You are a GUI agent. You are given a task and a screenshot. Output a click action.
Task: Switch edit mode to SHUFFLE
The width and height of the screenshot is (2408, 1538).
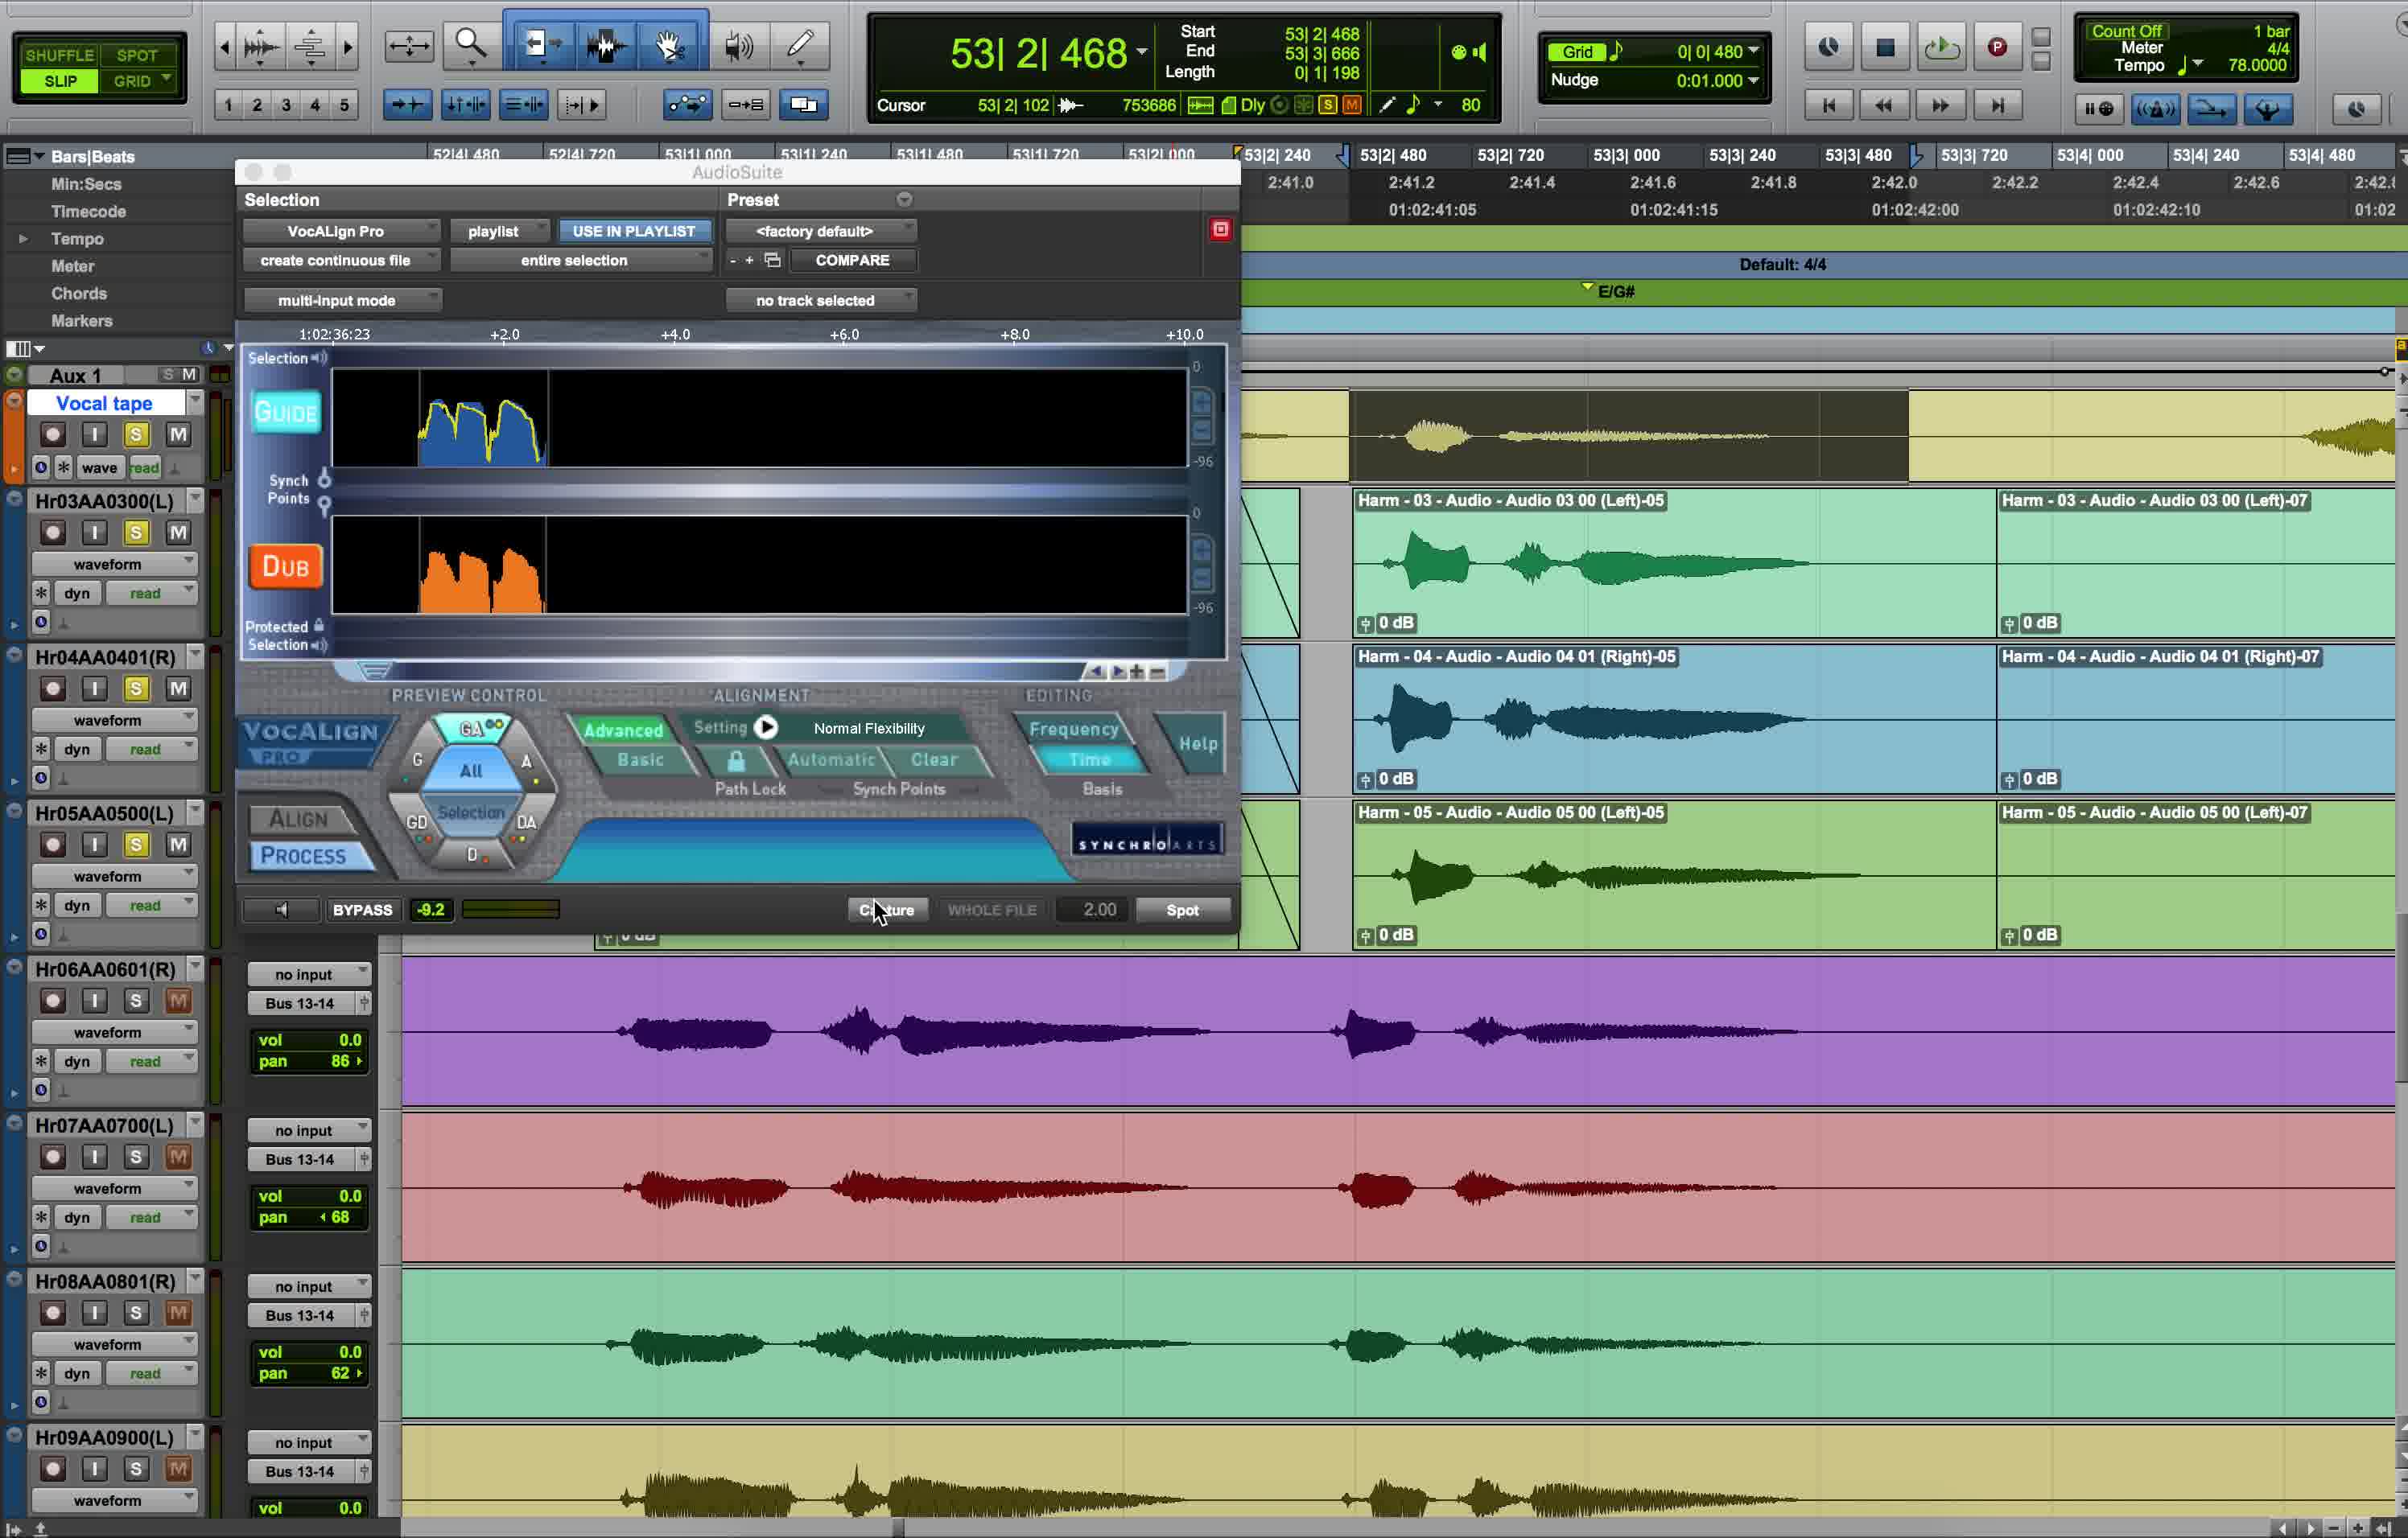[59, 55]
